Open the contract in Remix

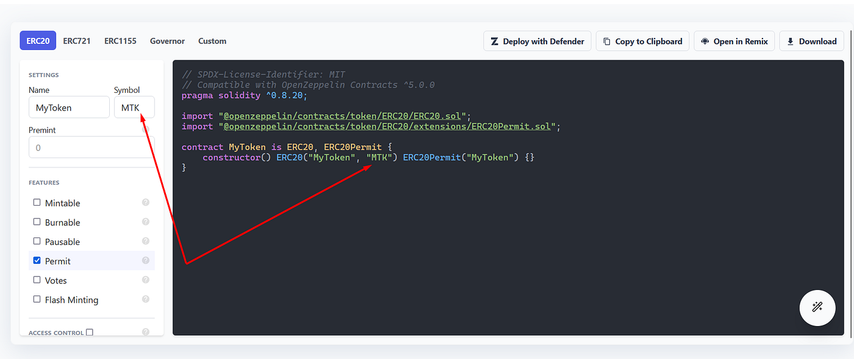tap(734, 42)
